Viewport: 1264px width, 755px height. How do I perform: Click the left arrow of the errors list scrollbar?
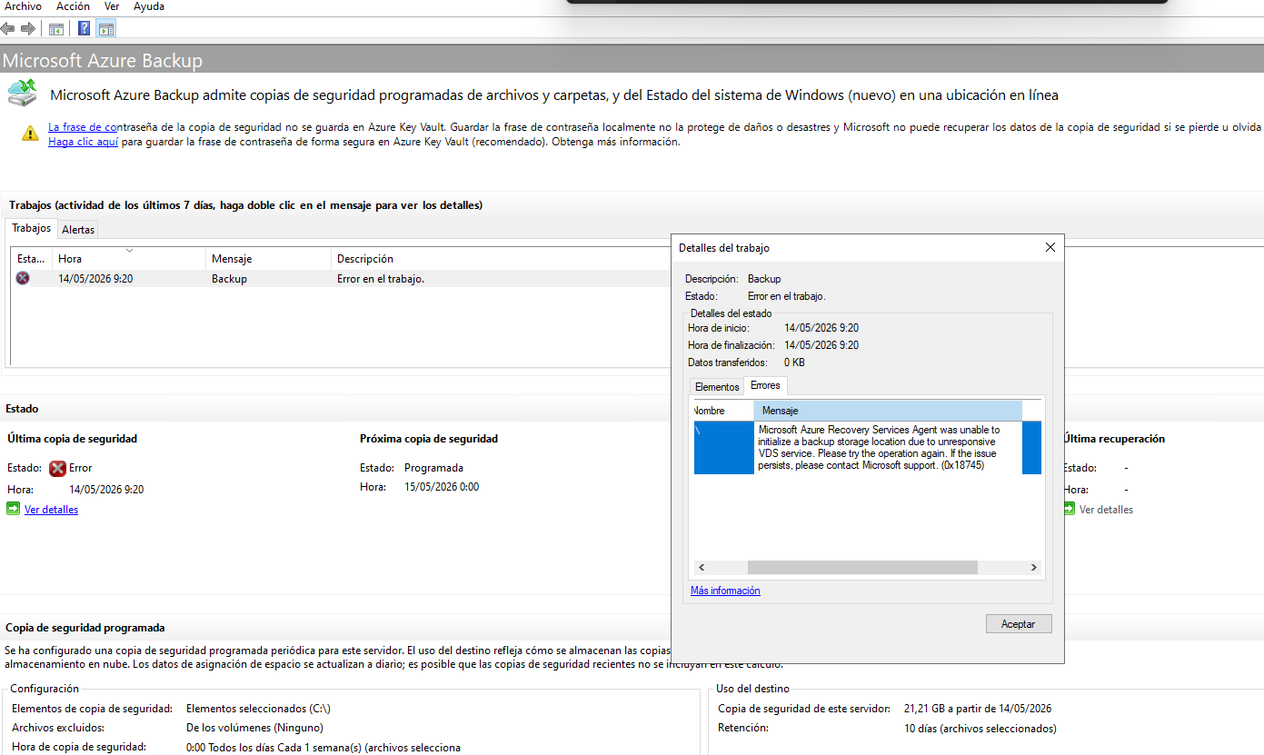[702, 568]
